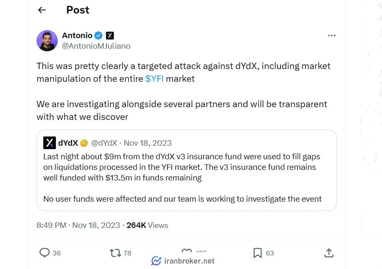This screenshot has width=382, height=269.
Task: Click the dYdX logo in quoted post
Action: pyautogui.click(x=50, y=143)
